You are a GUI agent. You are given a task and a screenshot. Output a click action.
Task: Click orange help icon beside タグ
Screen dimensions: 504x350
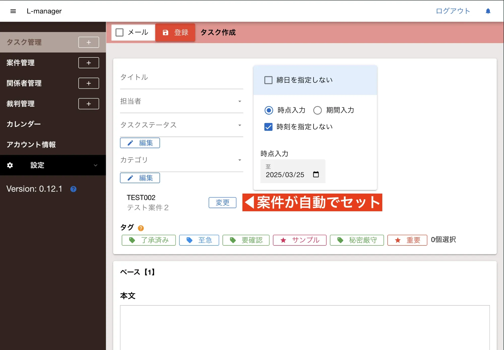141,228
